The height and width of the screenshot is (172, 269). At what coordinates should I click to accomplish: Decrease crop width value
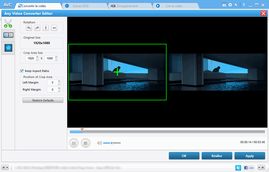(x=37, y=60)
